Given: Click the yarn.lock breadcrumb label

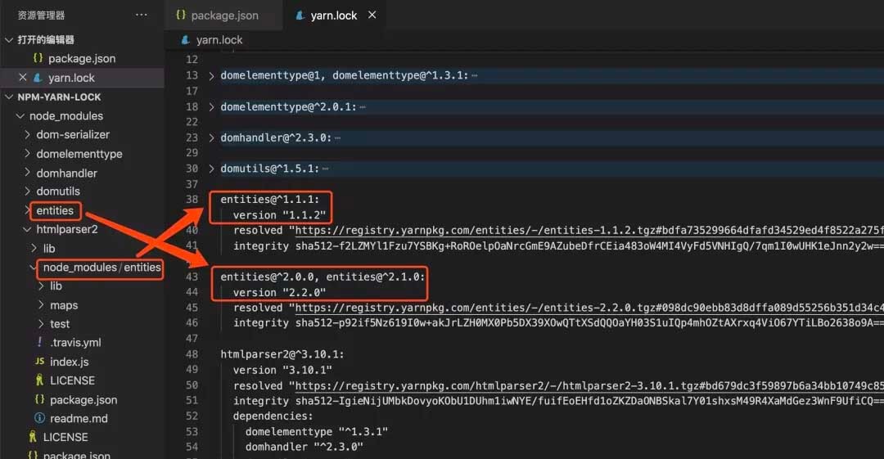Looking at the screenshot, I should coord(219,40).
